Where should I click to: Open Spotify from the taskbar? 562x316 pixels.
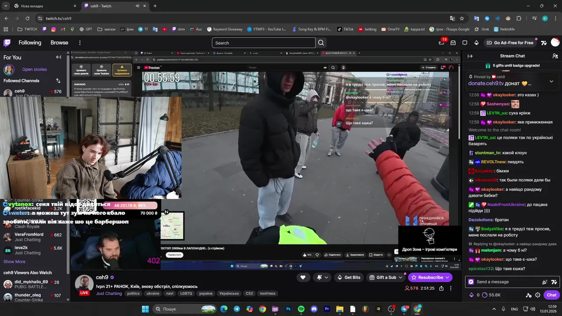point(301,309)
